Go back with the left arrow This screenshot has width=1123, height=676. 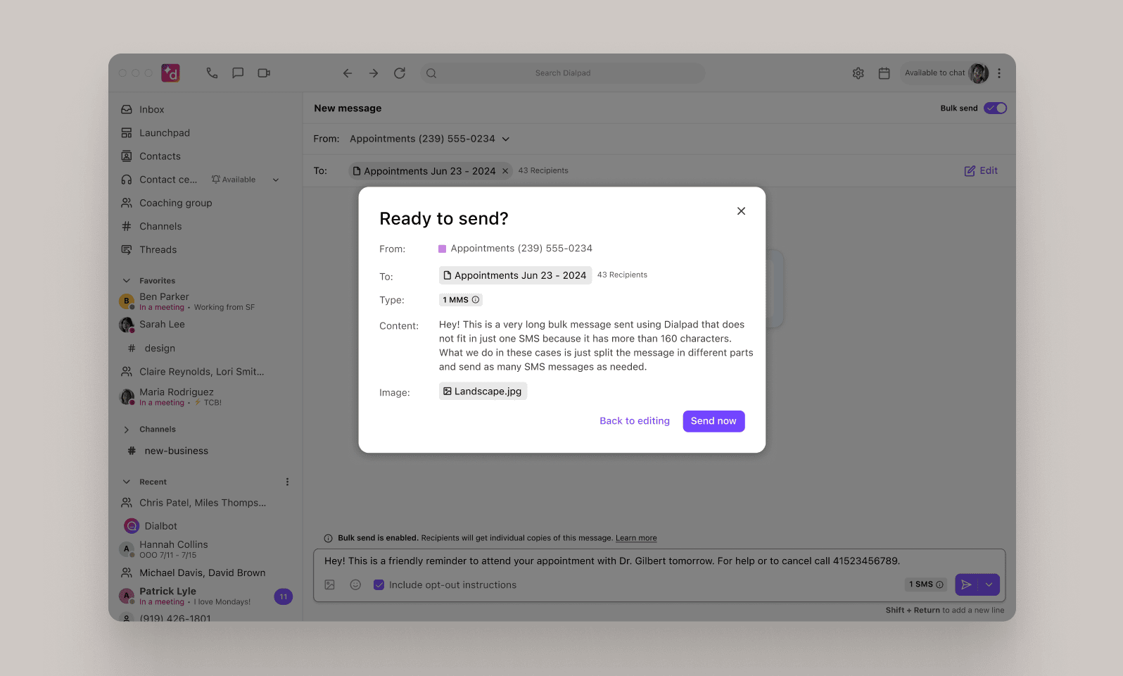click(x=348, y=73)
